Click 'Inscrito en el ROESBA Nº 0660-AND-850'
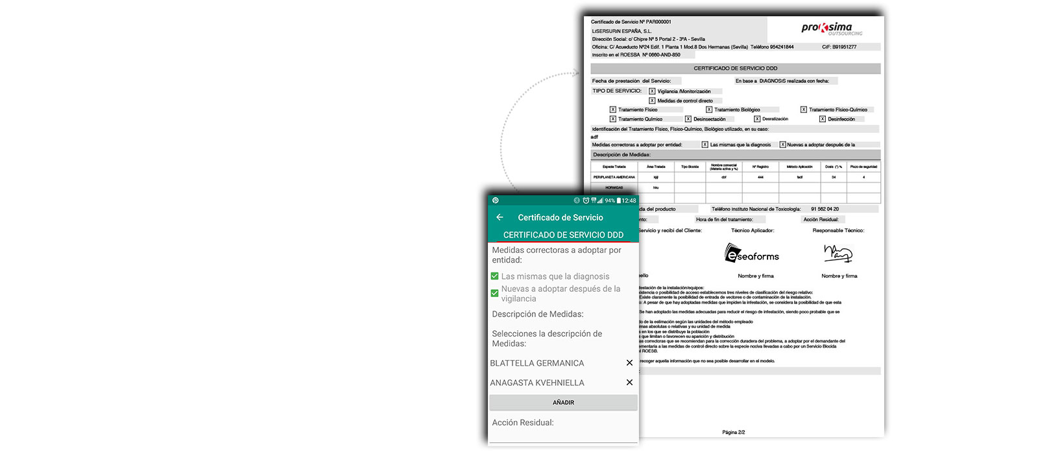This screenshot has height=454, width=1038. point(636,55)
